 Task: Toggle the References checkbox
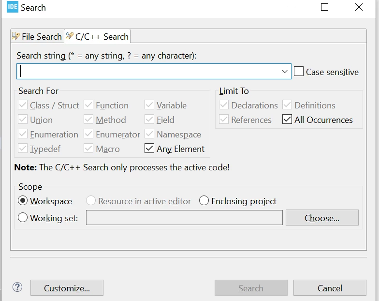224,120
